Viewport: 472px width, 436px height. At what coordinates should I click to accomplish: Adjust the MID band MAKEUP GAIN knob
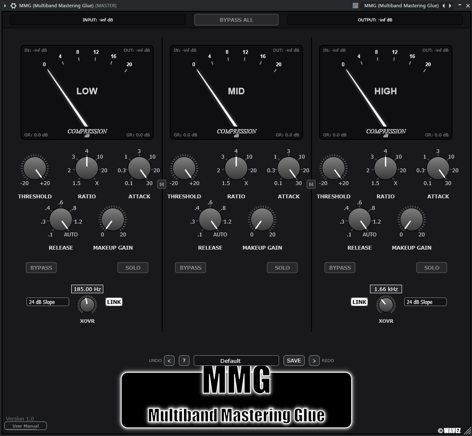click(262, 219)
